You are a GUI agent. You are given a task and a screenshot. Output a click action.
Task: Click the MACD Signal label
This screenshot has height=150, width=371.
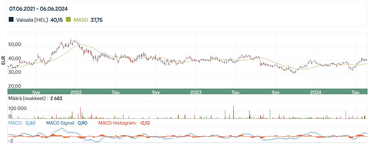pyautogui.click(x=60, y=123)
